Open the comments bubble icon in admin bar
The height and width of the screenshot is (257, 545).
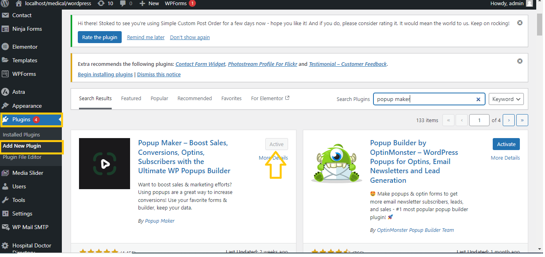click(123, 4)
